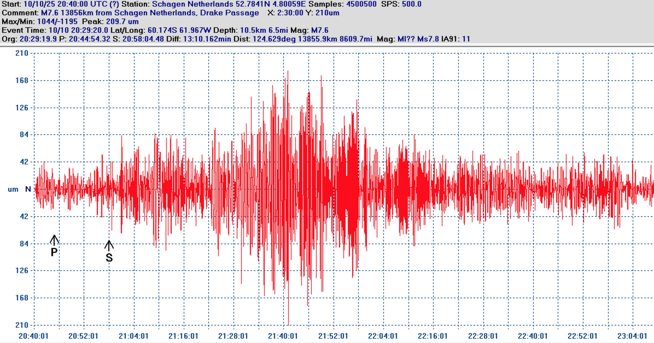Click the Ms7.8 magnitude value in header
This screenshot has width=654, height=343.
pyautogui.click(x=428, y=39)
